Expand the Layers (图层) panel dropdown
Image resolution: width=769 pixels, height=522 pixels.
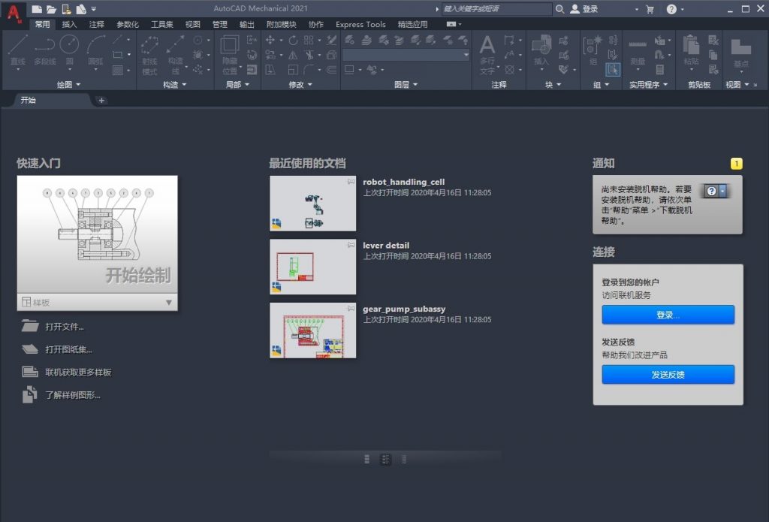tap(406, 84)
